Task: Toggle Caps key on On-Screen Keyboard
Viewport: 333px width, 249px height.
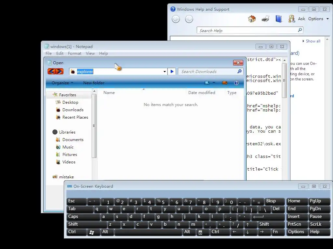Action: point(84,217)
